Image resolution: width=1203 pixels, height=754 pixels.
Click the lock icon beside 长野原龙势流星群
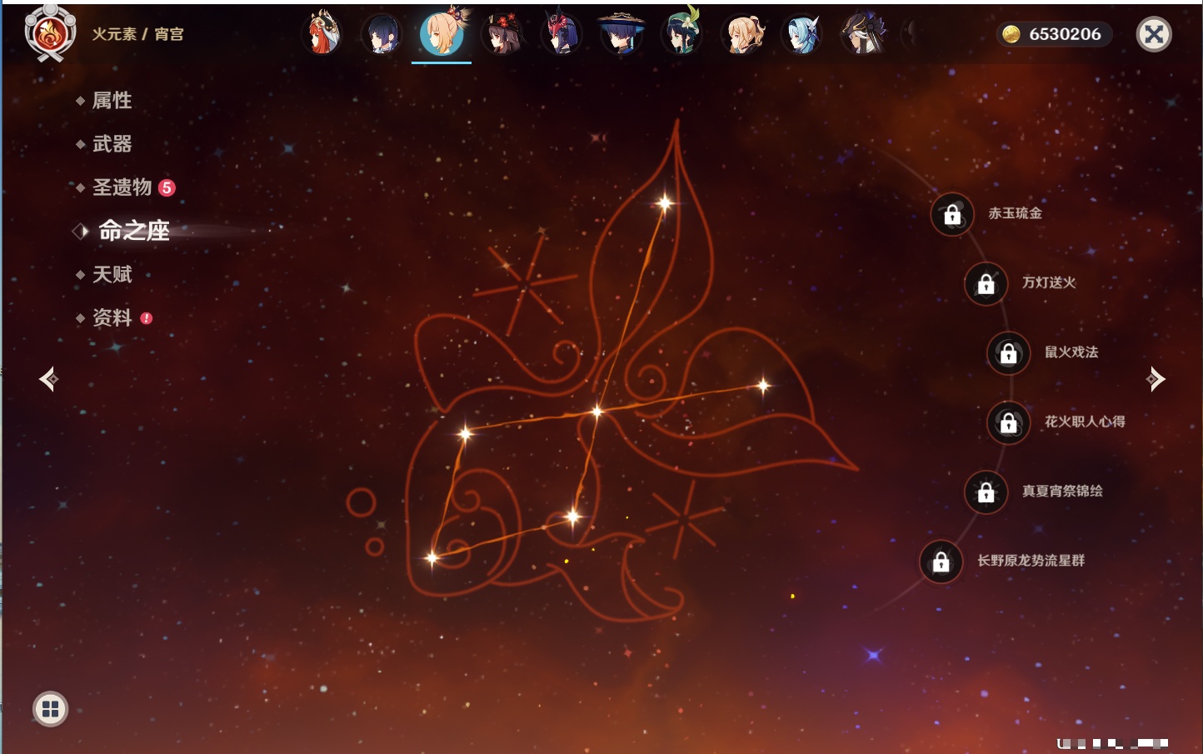click(x=941, y=562)
